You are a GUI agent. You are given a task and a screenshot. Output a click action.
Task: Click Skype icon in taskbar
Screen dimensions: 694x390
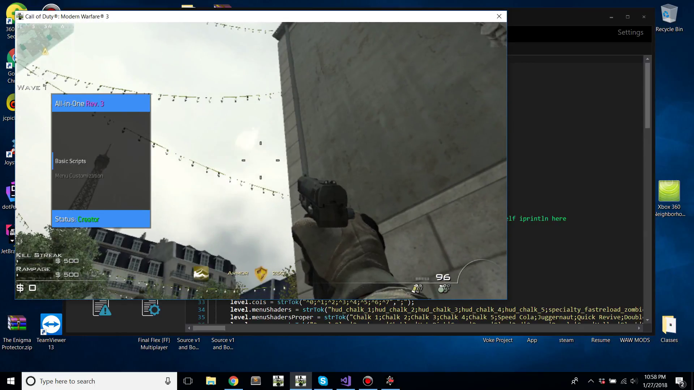323,381
